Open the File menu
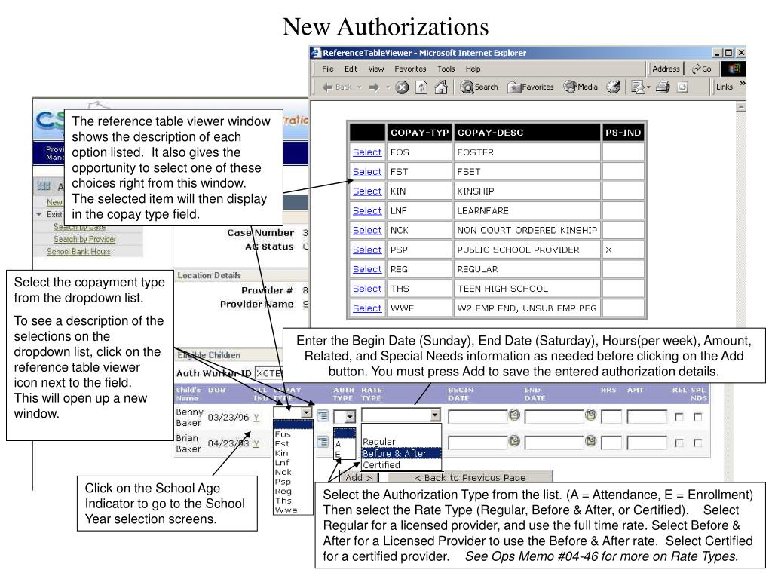This screenshot has width=772, height=579. pos(328,69)
